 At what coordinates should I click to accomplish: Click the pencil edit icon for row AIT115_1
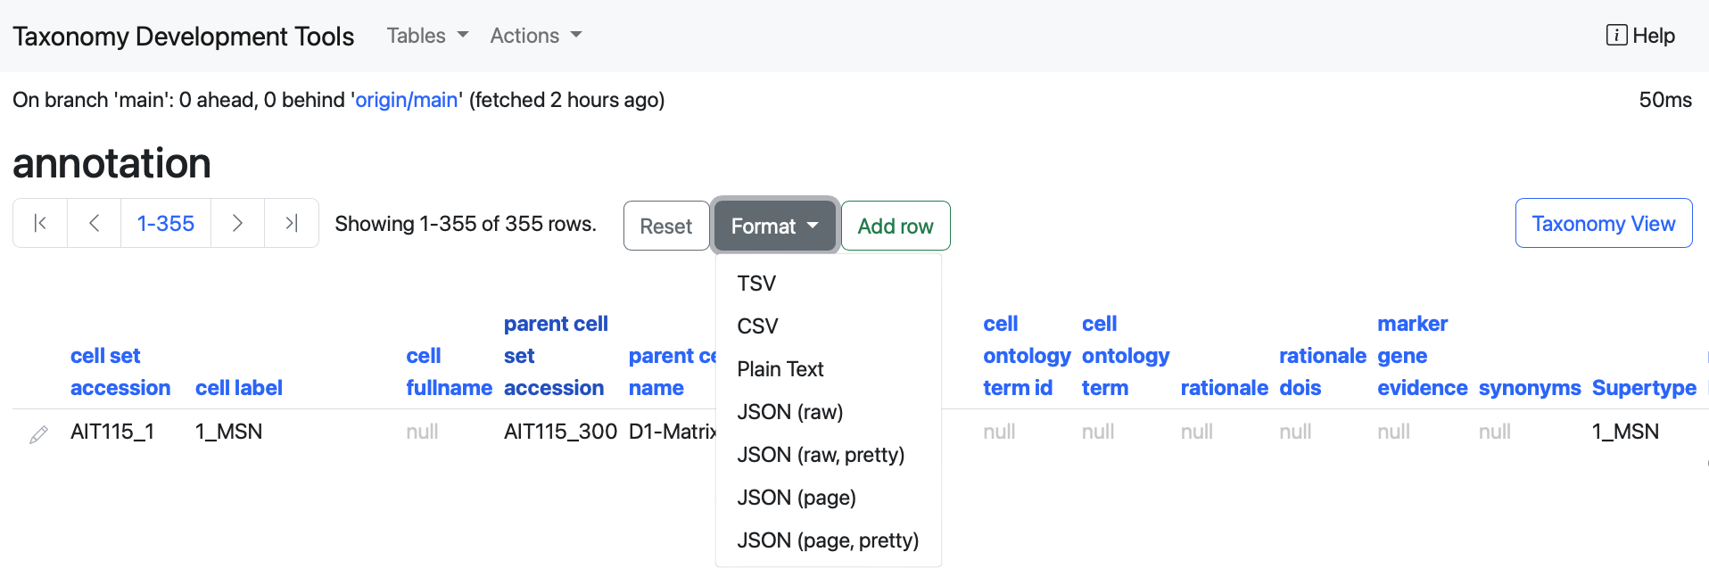38,434
